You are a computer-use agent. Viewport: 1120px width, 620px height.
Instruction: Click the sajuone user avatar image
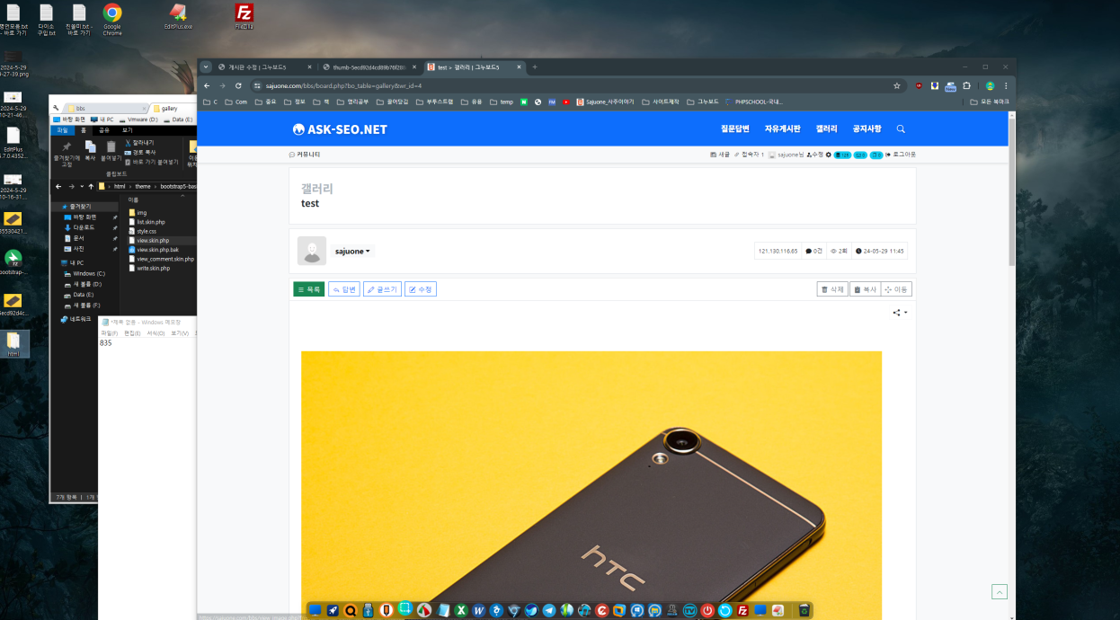(312, 251)
